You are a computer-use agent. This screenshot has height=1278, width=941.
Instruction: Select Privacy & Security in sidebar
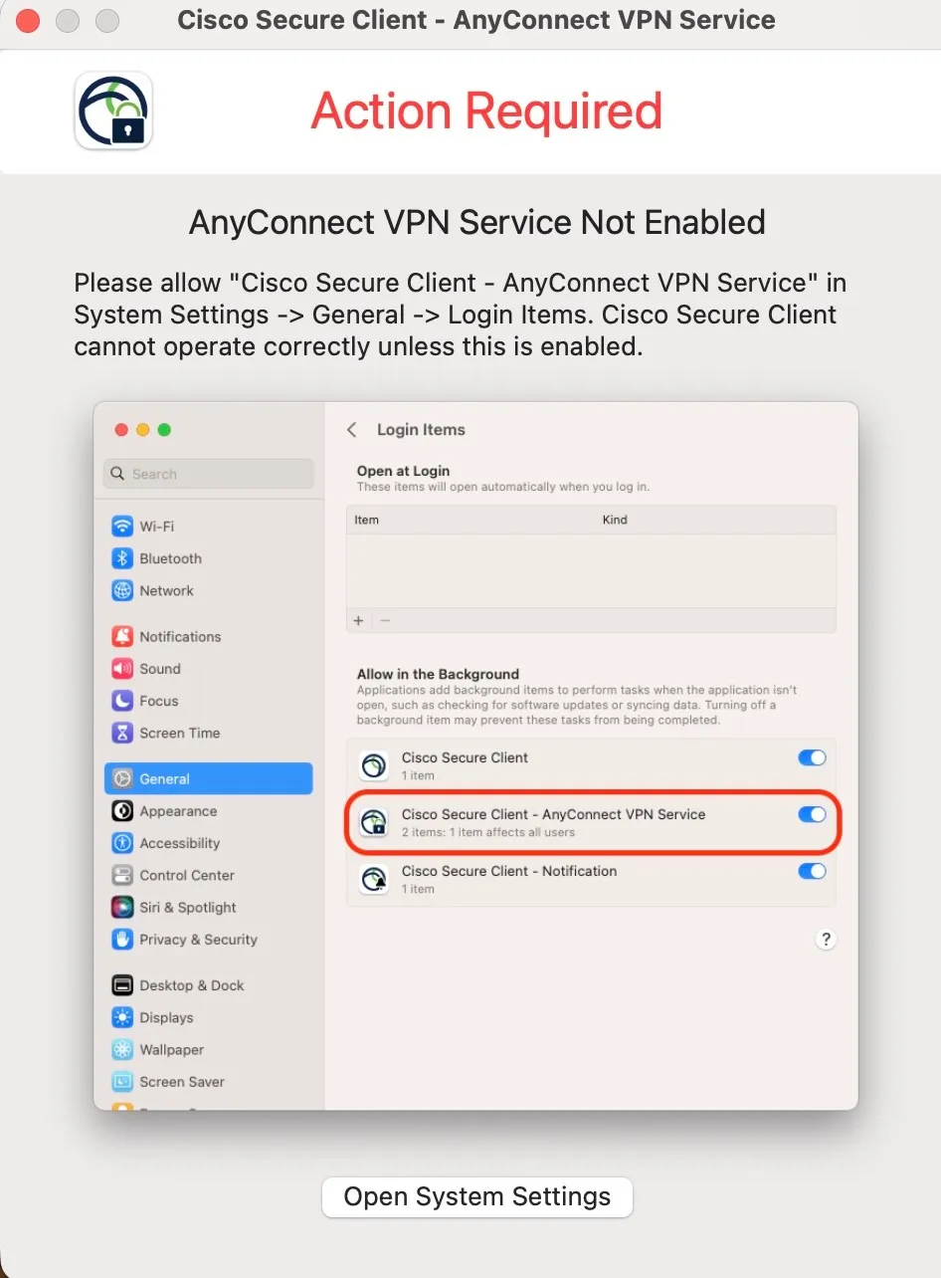coord(198,940)
